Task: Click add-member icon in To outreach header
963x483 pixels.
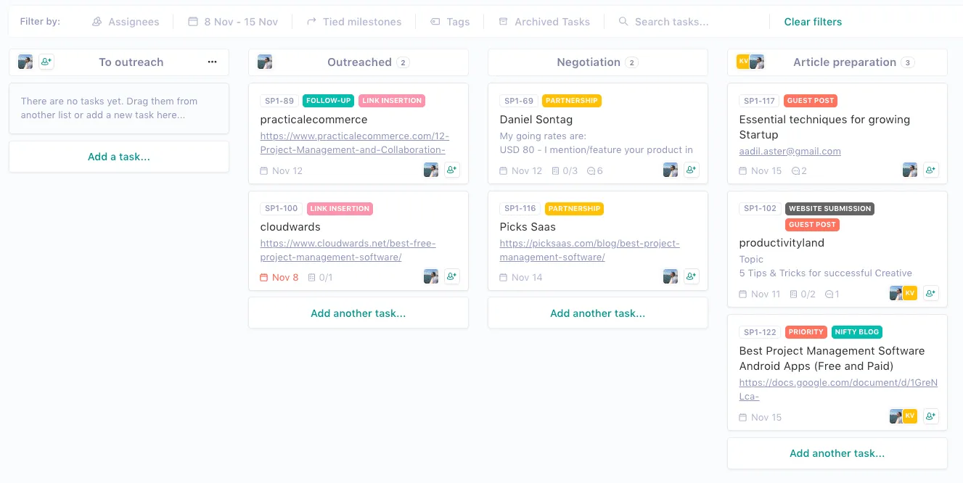Action: coord(46,62)
